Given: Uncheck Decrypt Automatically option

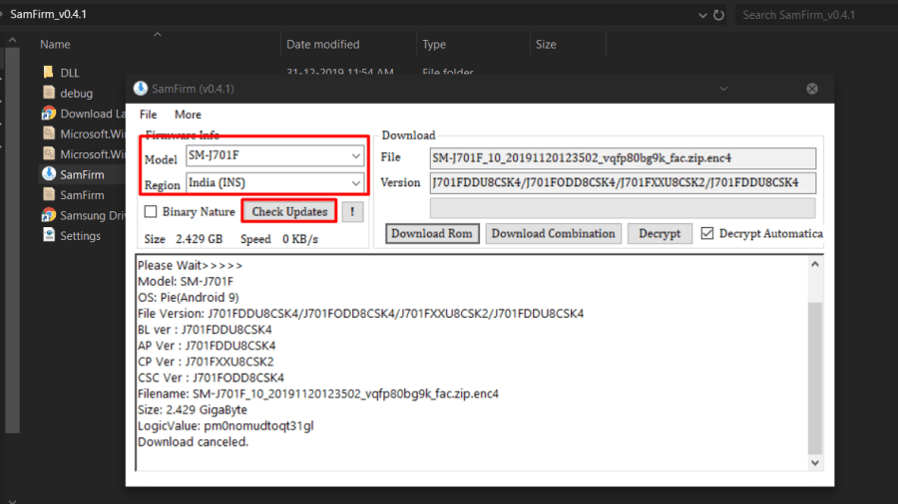Looking at the screenshot, I should click(707, 233).
